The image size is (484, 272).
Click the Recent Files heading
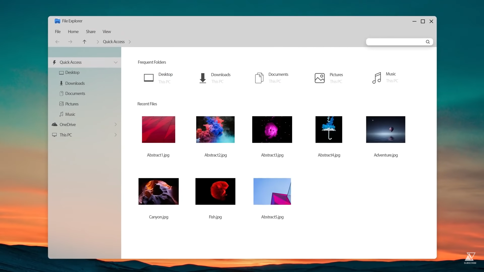pos(147,104)
